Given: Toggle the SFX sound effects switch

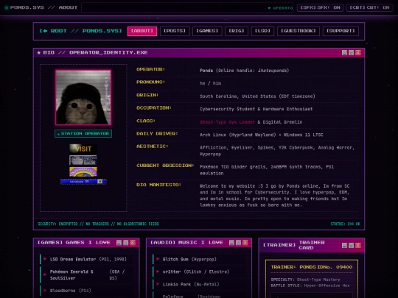Looking at the screenshot, I should (x=320, y=7).
